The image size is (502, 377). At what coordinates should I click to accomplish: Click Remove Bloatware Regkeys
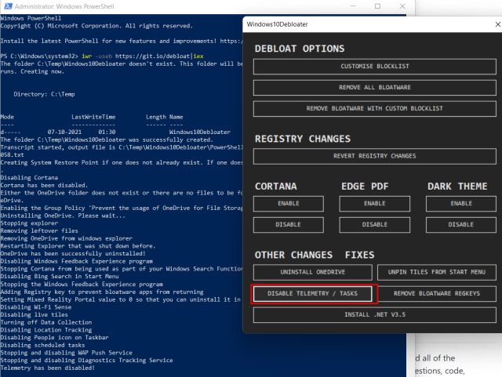point(437,293)
